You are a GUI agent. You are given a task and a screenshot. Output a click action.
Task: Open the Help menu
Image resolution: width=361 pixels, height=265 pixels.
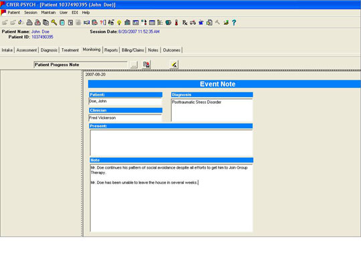click(86, 13)
